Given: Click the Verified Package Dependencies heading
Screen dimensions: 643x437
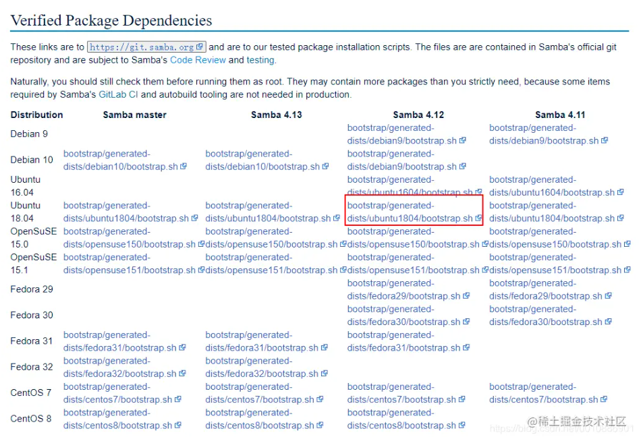Looking at the screenshot, I should pyautogui.click(x=111, y=20).
